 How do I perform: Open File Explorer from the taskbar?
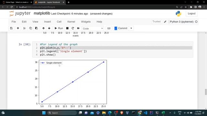tap(104, 113)
